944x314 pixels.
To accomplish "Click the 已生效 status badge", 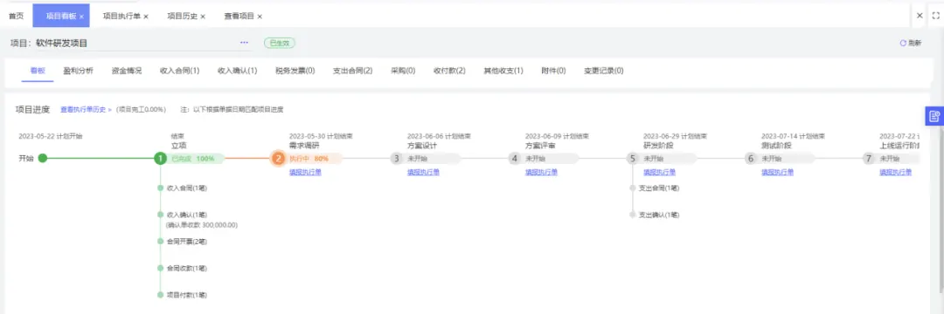I will click(280, 44).
